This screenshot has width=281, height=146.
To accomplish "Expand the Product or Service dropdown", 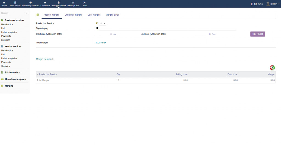I will pos(102,24).
